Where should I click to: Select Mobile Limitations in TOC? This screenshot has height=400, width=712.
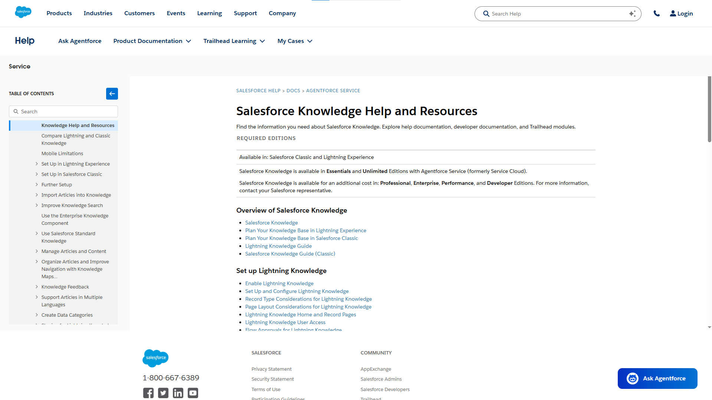[x=62, y=154]
